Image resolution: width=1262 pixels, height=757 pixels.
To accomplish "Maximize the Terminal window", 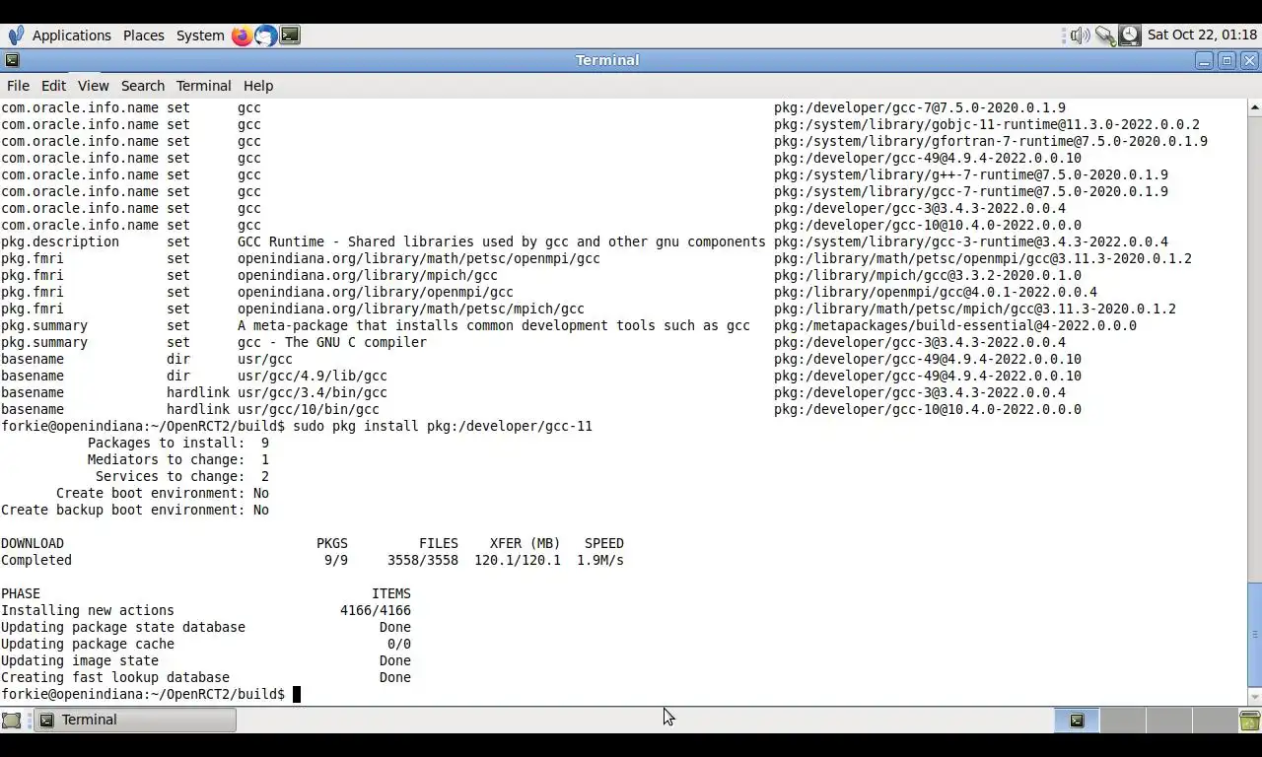I will 1227,60.
